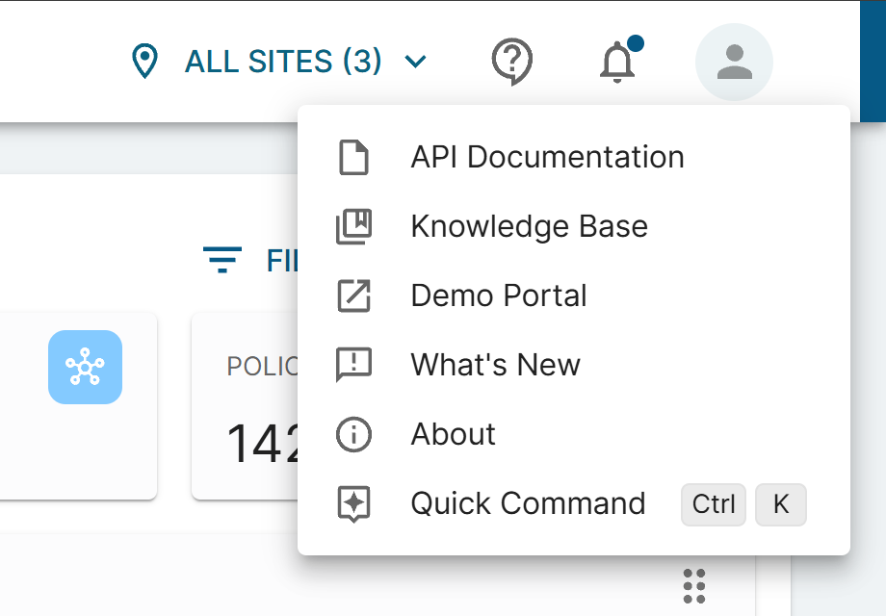The height and width of the screenshot is (616, 886).
Task: Launch the Demo Portal link
Action: 498,295
